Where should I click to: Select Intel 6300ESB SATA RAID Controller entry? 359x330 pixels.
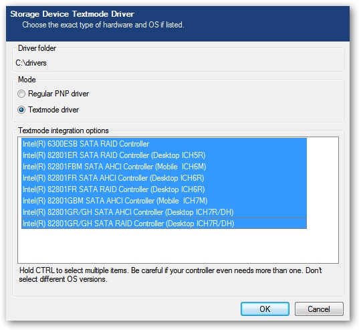pyautogui.click(x=164, y=144)
